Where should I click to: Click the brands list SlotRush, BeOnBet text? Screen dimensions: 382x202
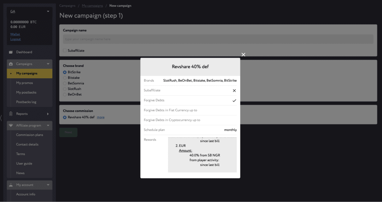tap(200, 80)
